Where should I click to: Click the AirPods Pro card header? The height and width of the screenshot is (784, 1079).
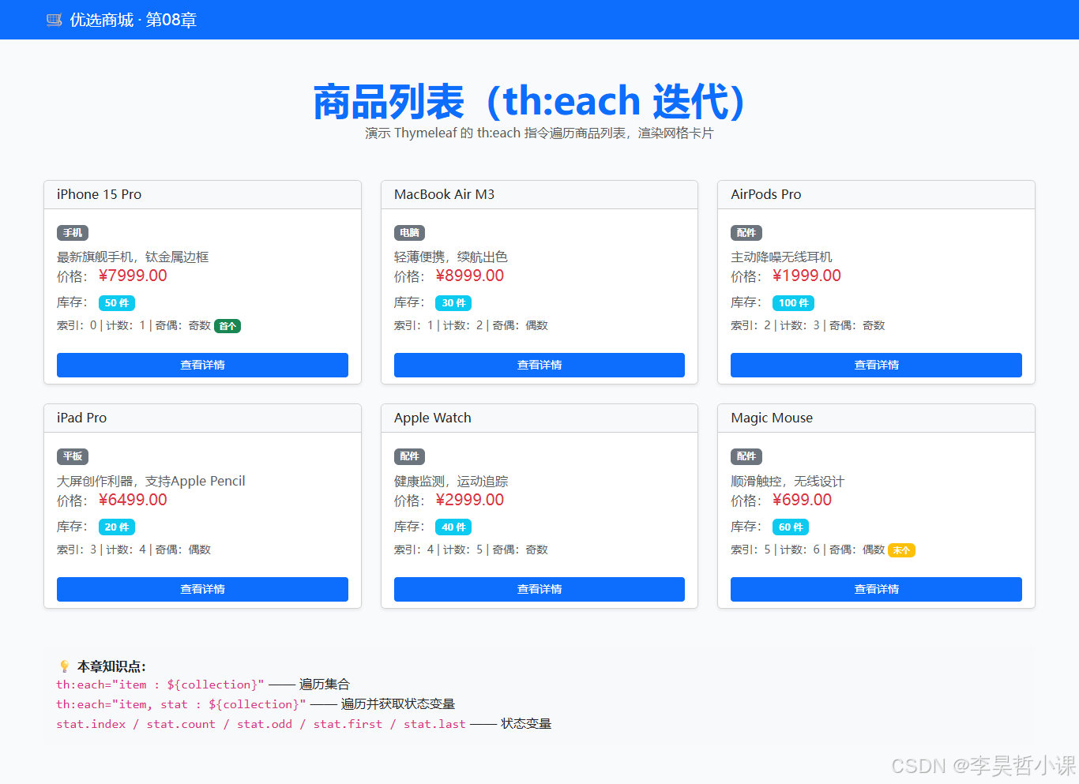pos(876,195)
